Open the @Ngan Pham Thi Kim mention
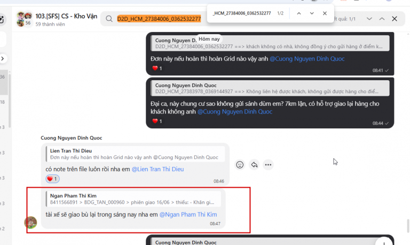410x245 pixels. (188, 215)
